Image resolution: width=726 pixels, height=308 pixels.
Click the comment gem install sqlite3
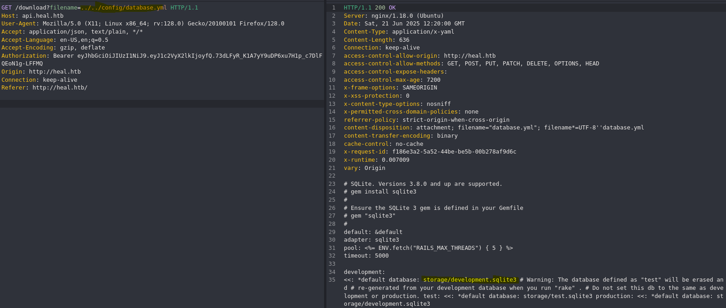click(380, 192)
